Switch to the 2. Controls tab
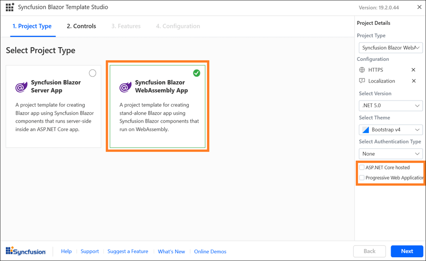Screen dimensions: 426x261 click(81, 26)
